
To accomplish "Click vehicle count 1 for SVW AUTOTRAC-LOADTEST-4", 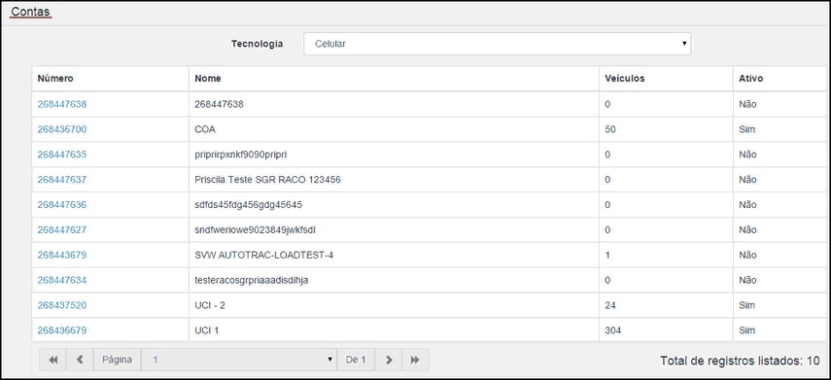I will 607,255.
